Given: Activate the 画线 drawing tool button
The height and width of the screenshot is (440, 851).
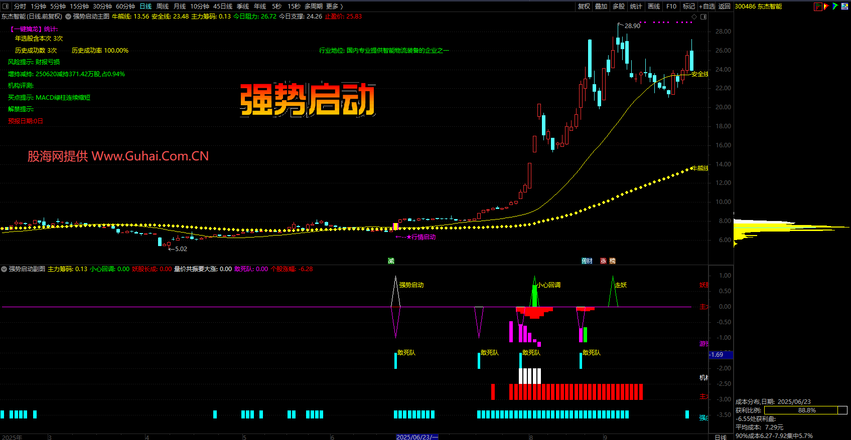Looking at the screenshot, I should click(654, 6).
